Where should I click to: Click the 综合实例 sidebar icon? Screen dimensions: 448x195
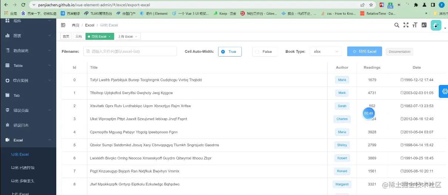[x=7, y=81]
